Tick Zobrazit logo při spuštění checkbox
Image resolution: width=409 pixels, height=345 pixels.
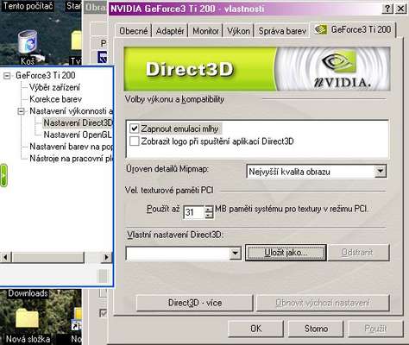(x=135, y=141)
